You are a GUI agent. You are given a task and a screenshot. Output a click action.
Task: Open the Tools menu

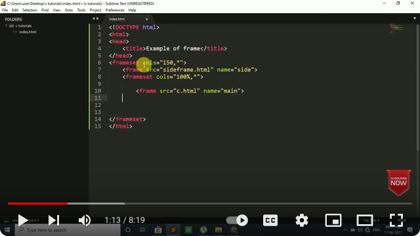coord(81,10)
